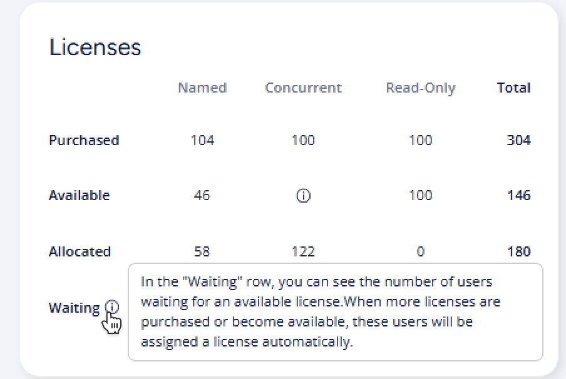Click the total allocated value 180
The image size is (566, 379).
click(x=518, y=251)
